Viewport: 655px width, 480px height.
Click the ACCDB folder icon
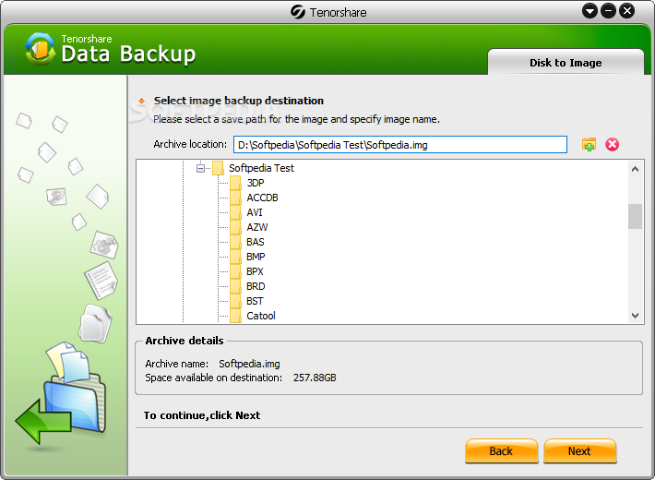coord(235,198)
